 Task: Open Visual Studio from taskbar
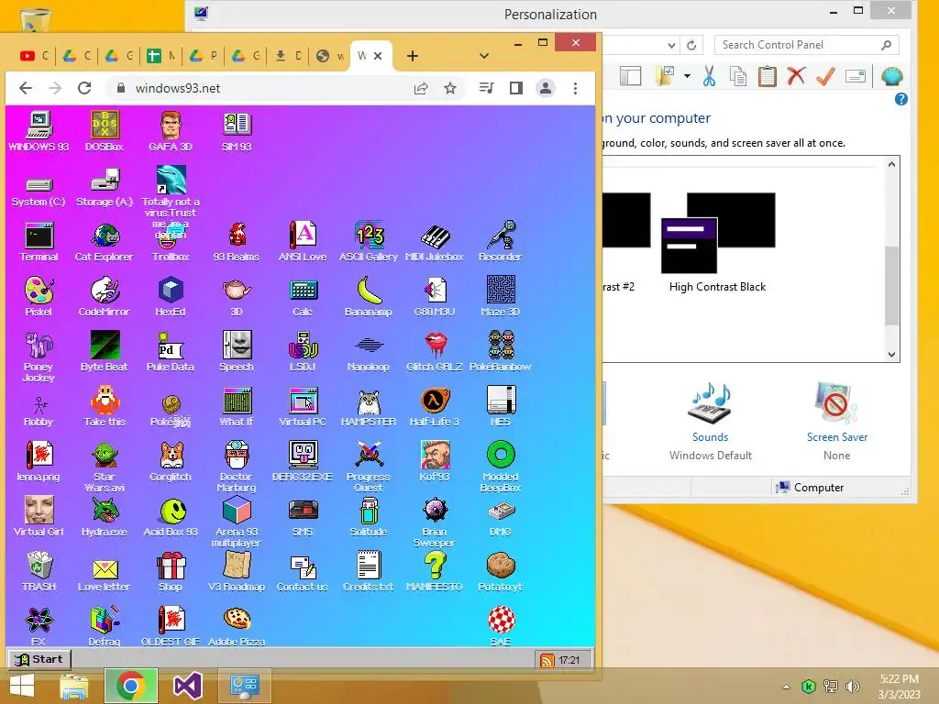(187, 686)
